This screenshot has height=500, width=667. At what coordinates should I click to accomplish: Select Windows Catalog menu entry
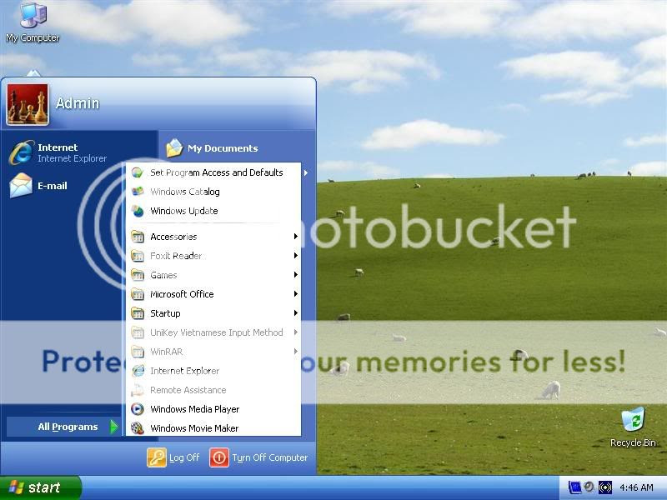[x=213, y=192]
